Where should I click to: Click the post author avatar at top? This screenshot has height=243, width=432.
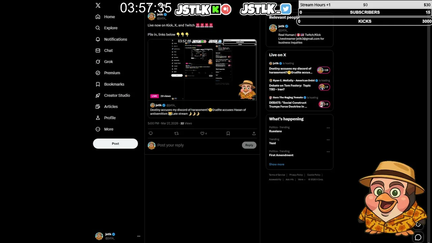click(x=152, y=16)
